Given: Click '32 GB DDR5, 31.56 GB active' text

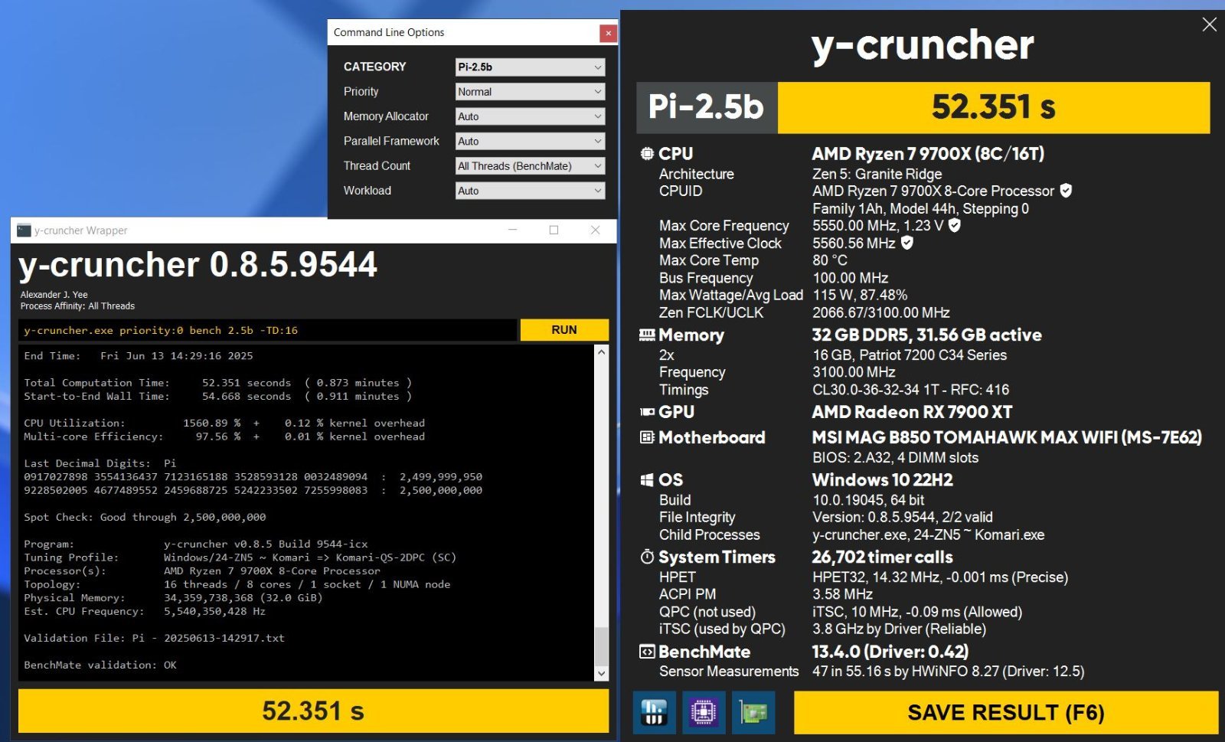Looking at the screenshot, I should [926, 335].
